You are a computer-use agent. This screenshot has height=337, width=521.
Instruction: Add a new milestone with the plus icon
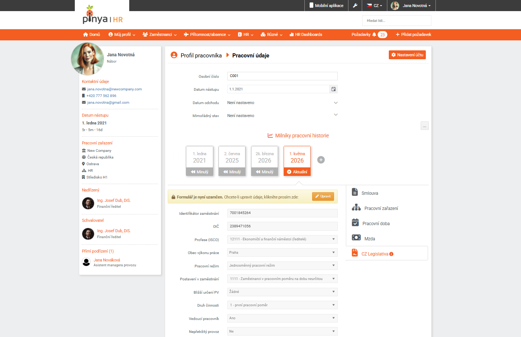coord(321,160)
